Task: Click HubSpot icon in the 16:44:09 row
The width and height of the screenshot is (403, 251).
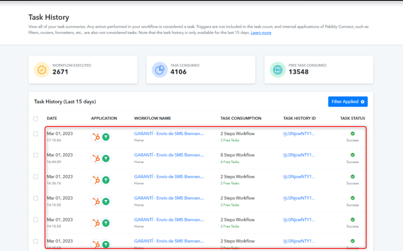Action: [96, 158]
